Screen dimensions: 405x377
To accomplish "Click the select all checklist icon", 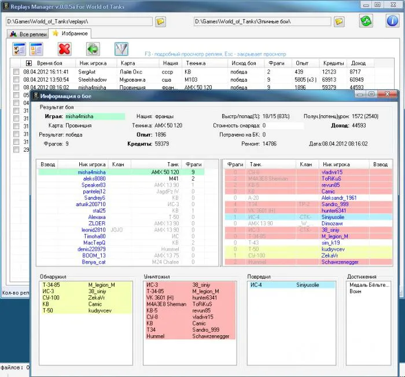I will (19, 49).
